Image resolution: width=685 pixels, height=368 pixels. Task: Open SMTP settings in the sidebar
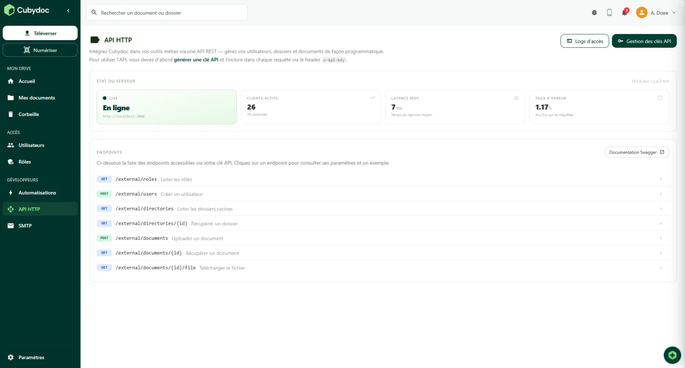(40, 226)
